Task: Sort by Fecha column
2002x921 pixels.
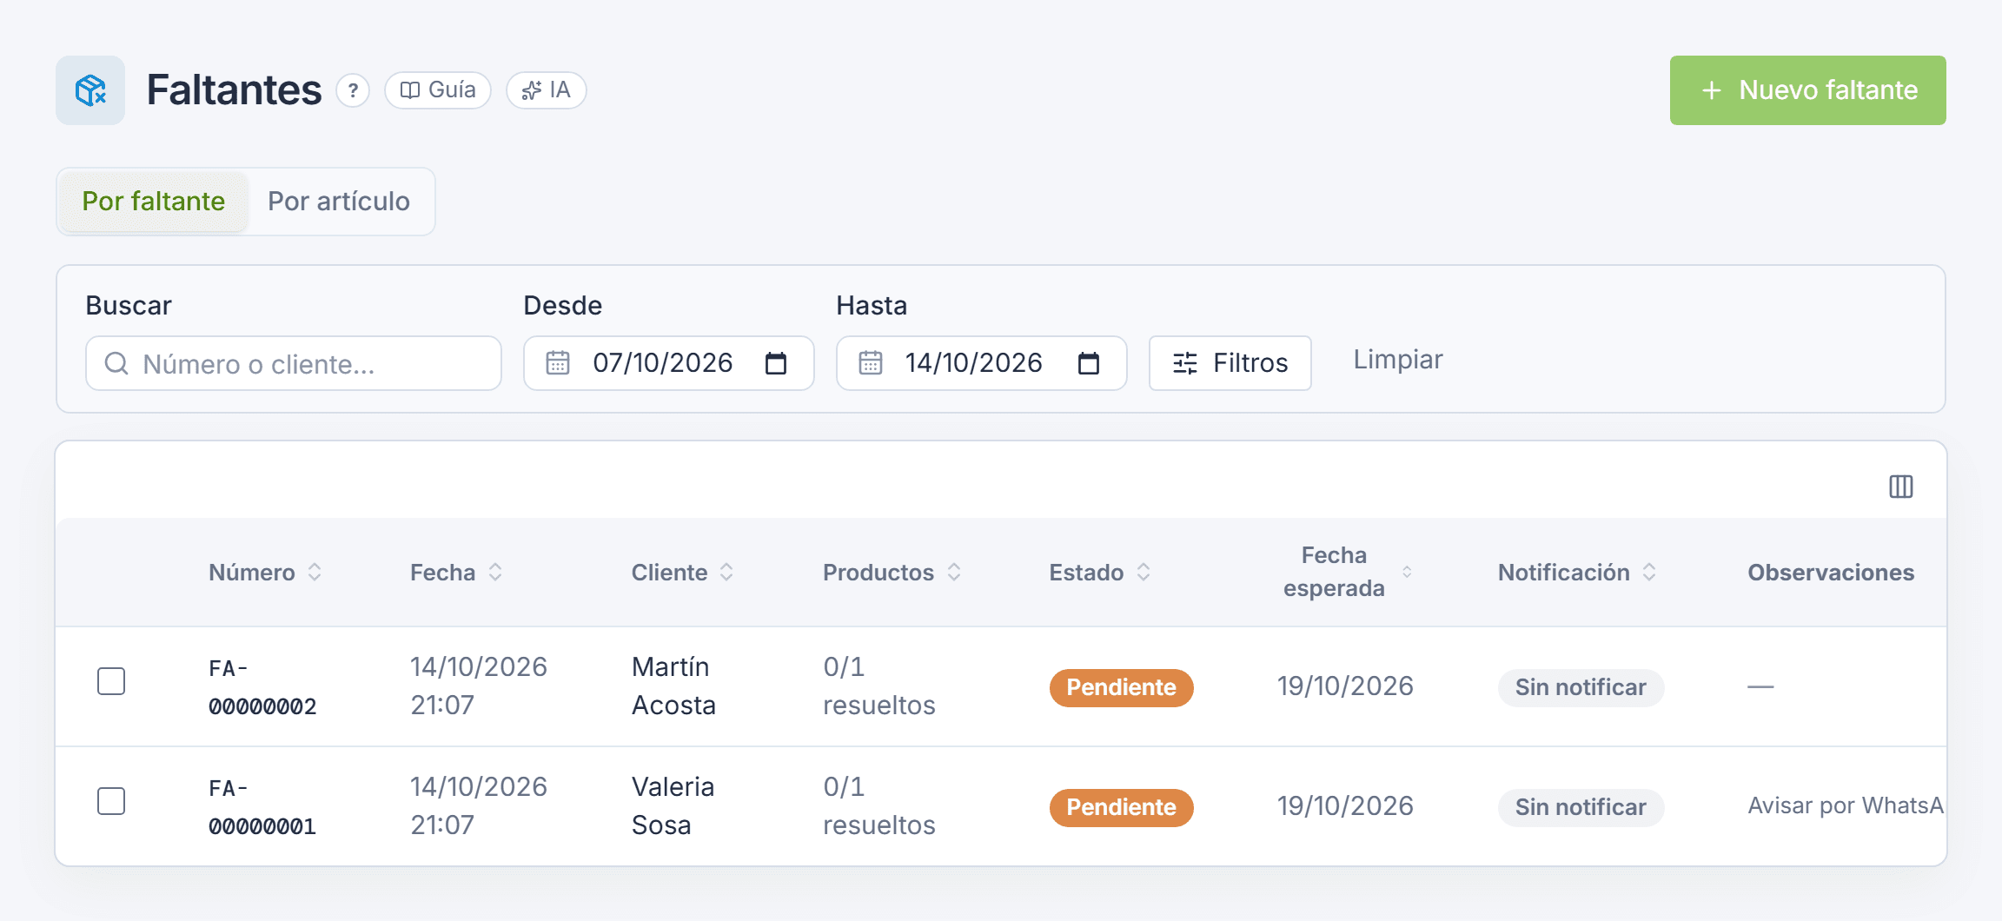Action: coord(456,573)
